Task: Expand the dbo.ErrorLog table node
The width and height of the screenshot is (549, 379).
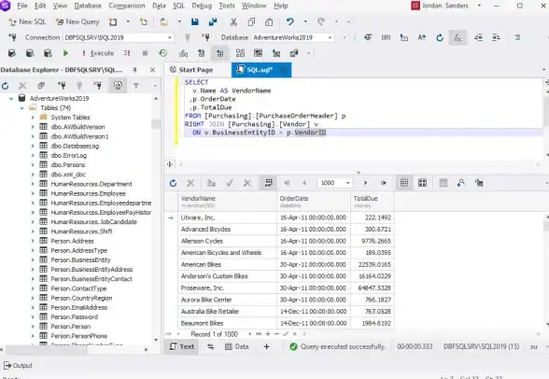Action: pyautogui.click(x=33, y=155)
